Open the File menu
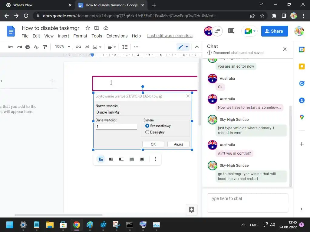 25,36
